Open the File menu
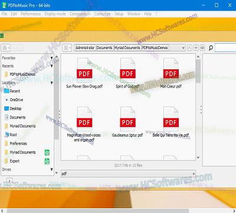The image size is (236, 213). (4, 14)
